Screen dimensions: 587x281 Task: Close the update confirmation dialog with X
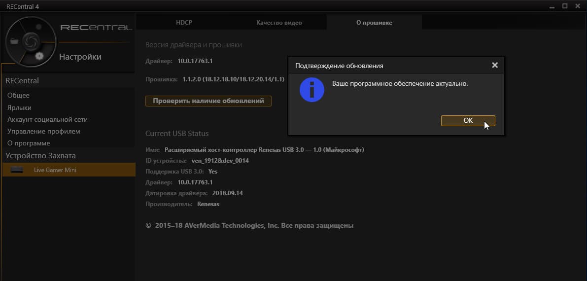[495, 66]
